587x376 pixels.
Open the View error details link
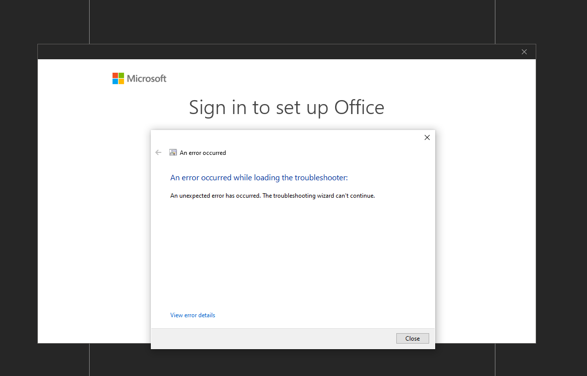[192, 315]
